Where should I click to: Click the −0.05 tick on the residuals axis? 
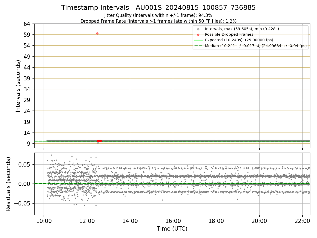22,204
